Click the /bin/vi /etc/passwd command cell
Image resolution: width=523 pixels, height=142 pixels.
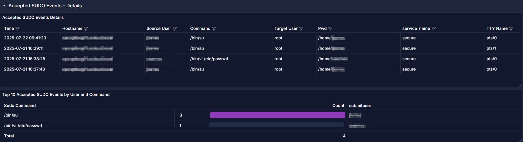[x=209, y=59]
